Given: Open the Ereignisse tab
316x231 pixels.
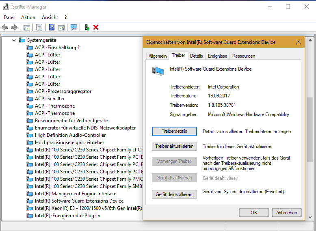Looking at the screenshot, I should (x=217, y=56).
